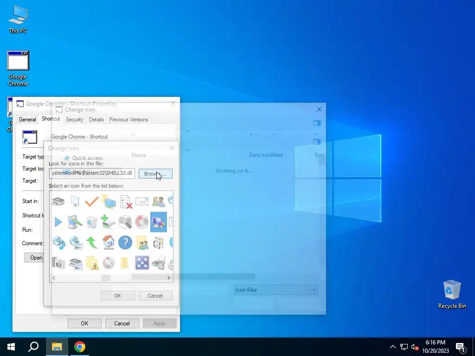Click Date modified column in browse dialog
Viewport: 475px width, 356px height.
266,155
